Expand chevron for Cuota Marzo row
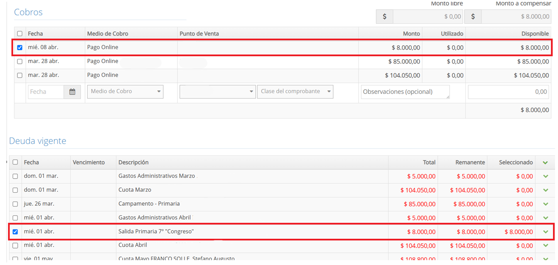Image resolution: width=558 pixels, height=265 pixels. click(545, 190)
